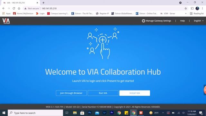The width and height of the screenshot is (206, 116).
Task: Open the Extron - Online Trai... bookmark
Action: (x=147, y=14)
